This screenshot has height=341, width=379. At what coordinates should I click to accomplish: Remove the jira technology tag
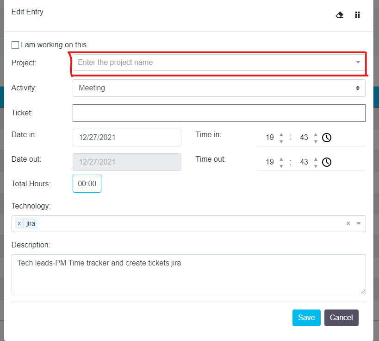[x=19, y=223]
